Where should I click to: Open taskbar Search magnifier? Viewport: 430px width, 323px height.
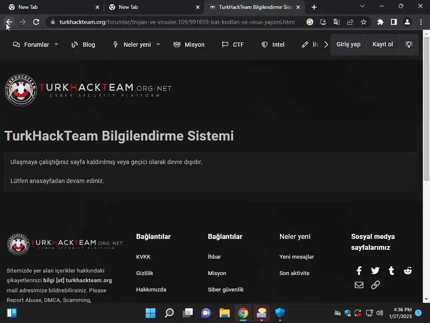pos(169,313)
